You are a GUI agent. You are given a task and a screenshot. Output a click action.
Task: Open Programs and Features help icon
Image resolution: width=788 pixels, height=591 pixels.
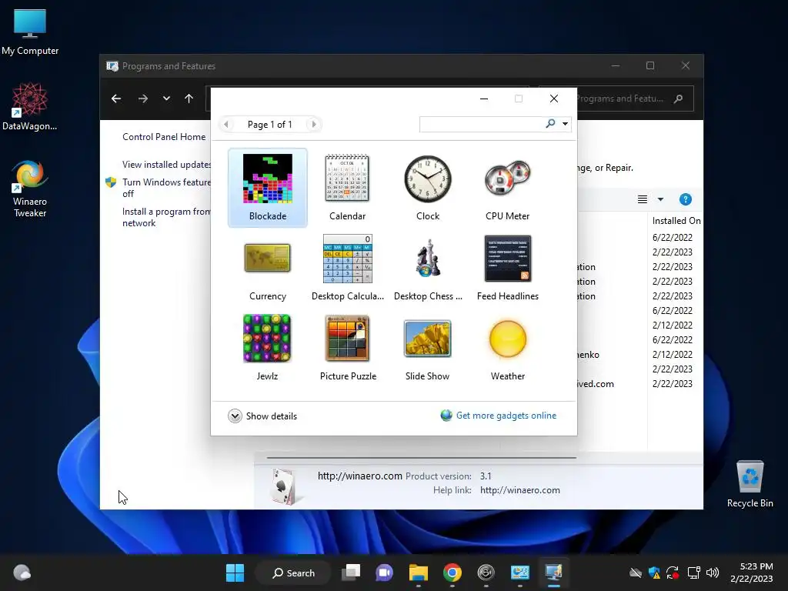click(686, 199)
